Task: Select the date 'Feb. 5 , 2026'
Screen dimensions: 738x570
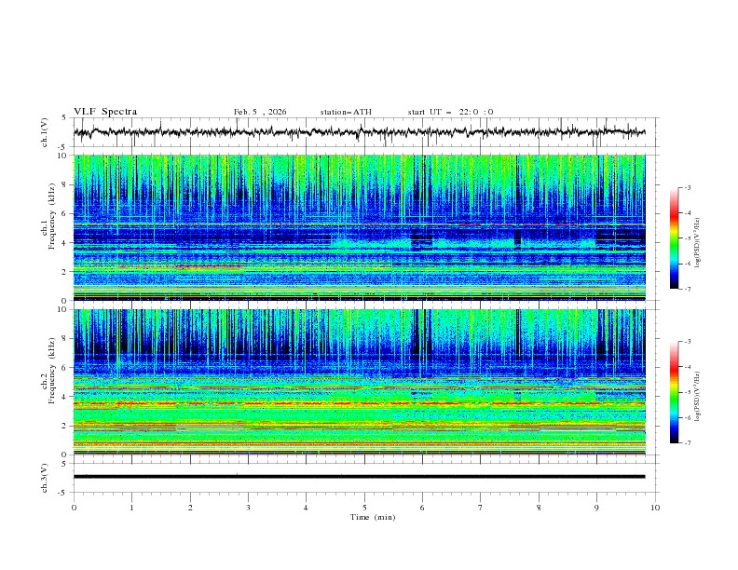Action: (260, 112)
